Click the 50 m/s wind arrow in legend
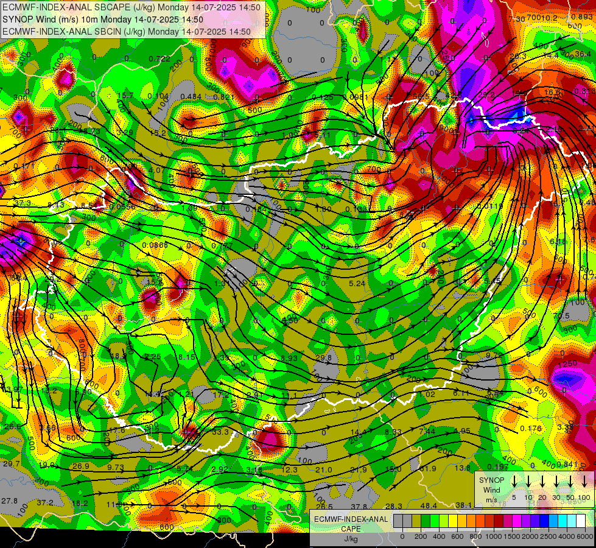The width and height of the screenshot is (596, 548). pyautogui.click(x=570, y=482)
